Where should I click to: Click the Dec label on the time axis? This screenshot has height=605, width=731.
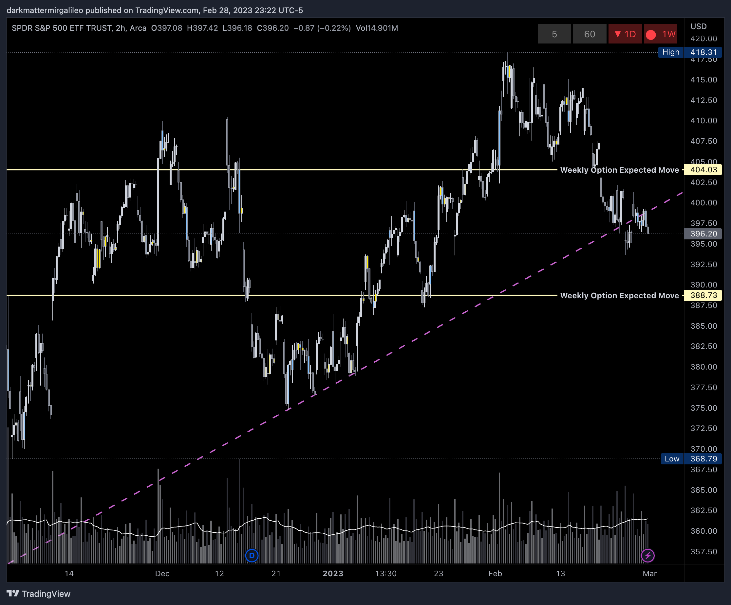point(162,573)
